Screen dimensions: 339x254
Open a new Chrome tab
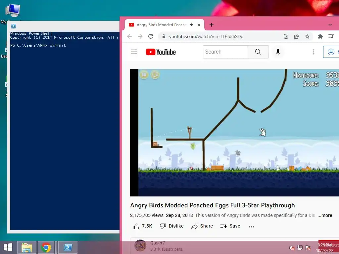click(212, 25)
